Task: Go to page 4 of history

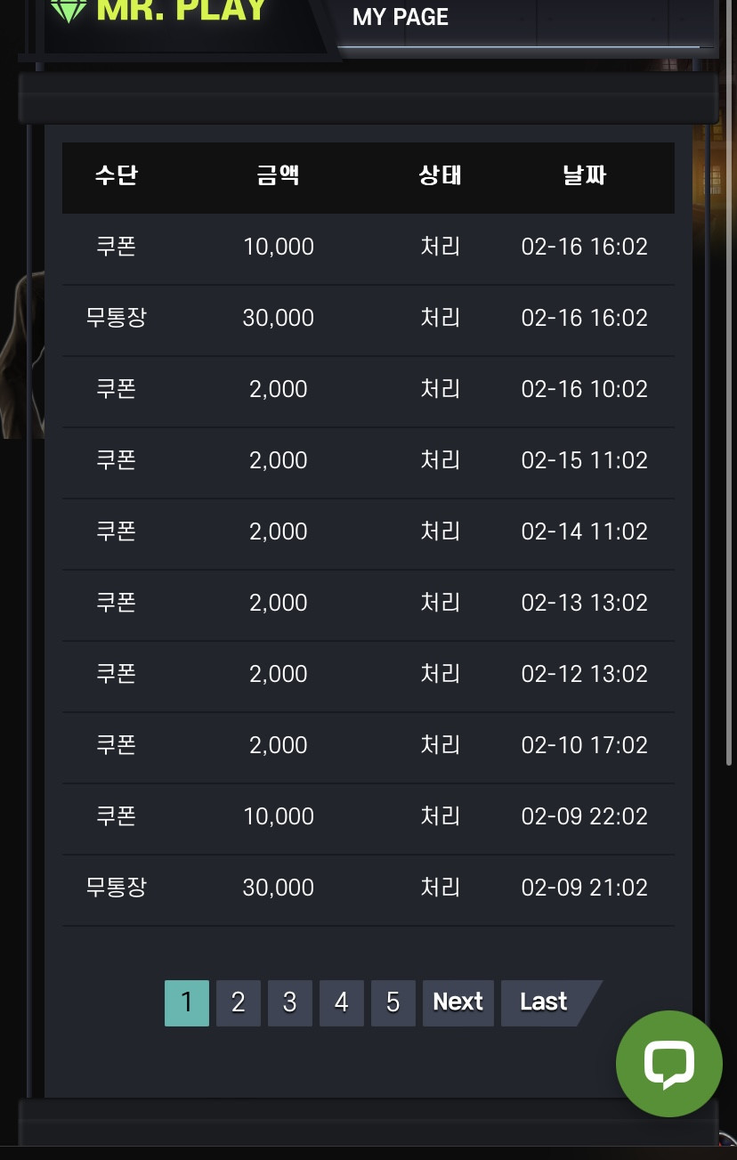Action: (341, 1002)
